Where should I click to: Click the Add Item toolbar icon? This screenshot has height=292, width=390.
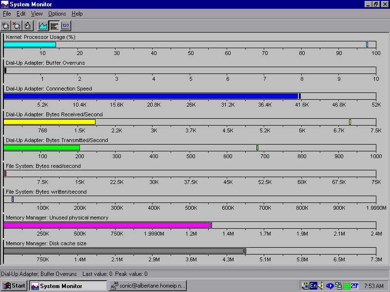click(x=6, y=25)
